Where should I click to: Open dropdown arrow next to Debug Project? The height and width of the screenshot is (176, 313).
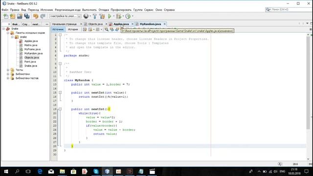tap(123, 16)
